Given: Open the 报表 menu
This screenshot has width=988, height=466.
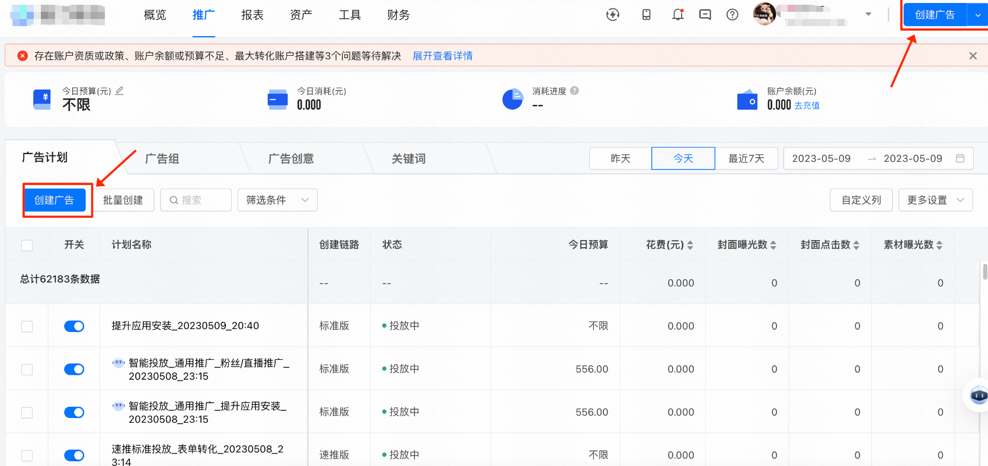Looking at the screenshot, I should (252, 15).
